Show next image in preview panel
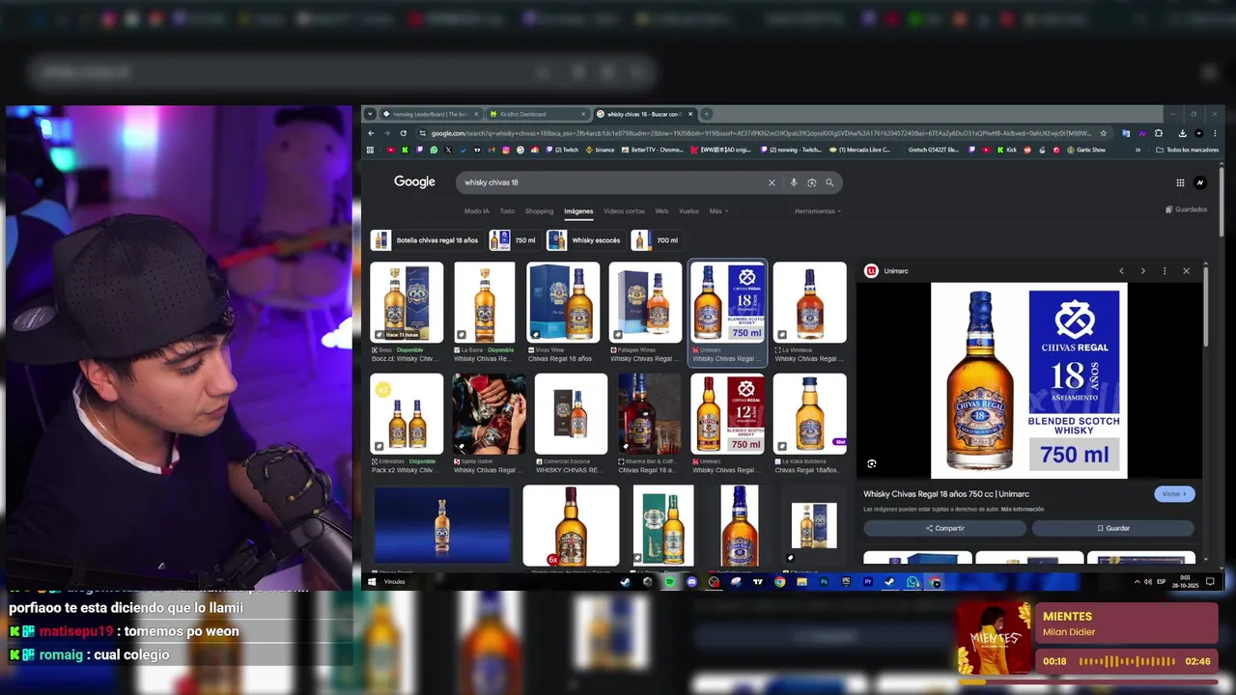This screenshot has width=1236, height=695. point(1143,271)
